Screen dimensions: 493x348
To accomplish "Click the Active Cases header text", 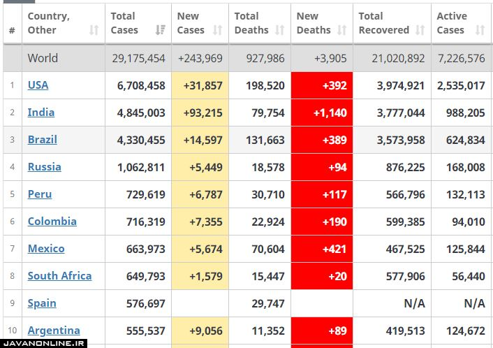I will [x=452, y=23].
